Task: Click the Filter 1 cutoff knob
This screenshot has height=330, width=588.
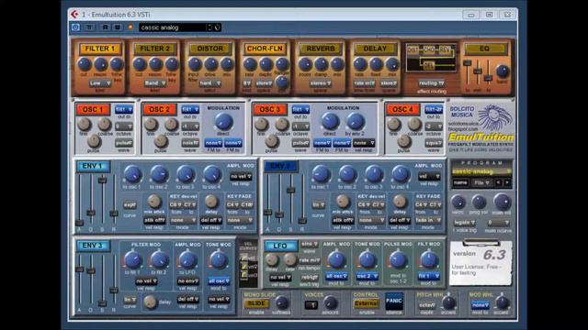Action: click(x=85, y=64)
